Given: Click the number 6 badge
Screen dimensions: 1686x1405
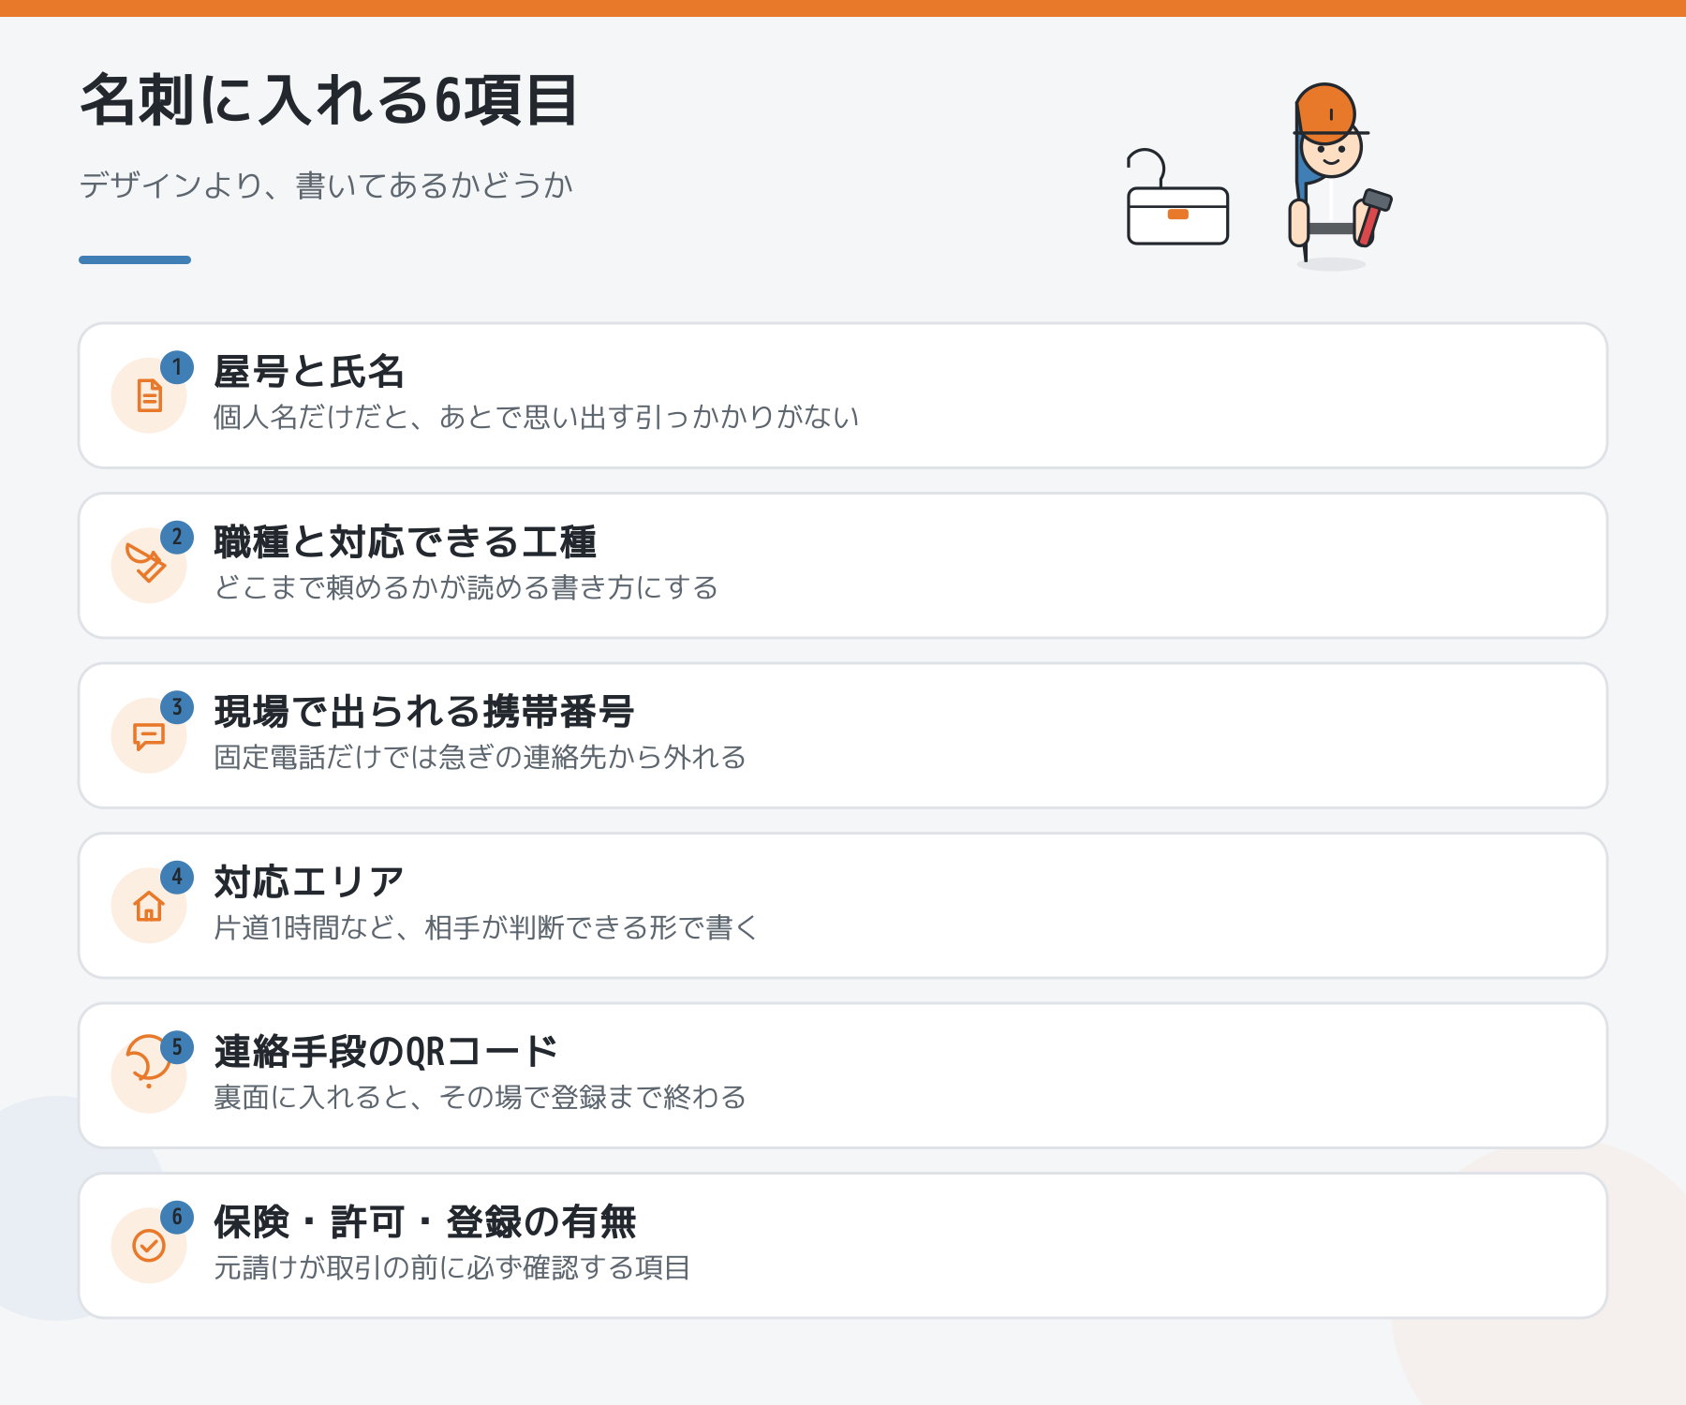Looking at the screenshot, I should [x=177, y=1218].
